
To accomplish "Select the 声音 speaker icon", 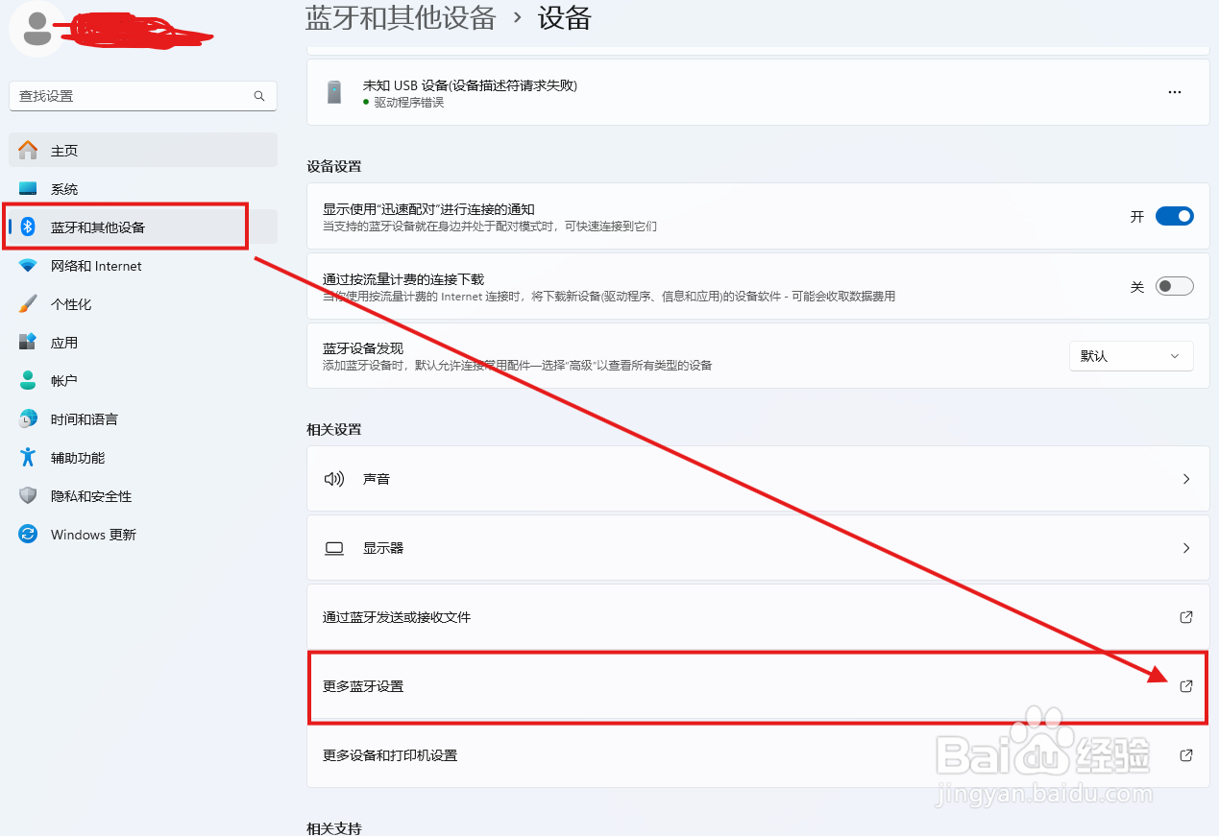I will tap(333, 478).
